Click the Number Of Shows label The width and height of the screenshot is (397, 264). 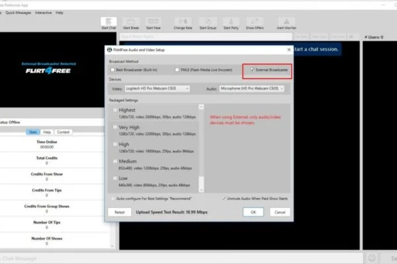tap(47, 238)
